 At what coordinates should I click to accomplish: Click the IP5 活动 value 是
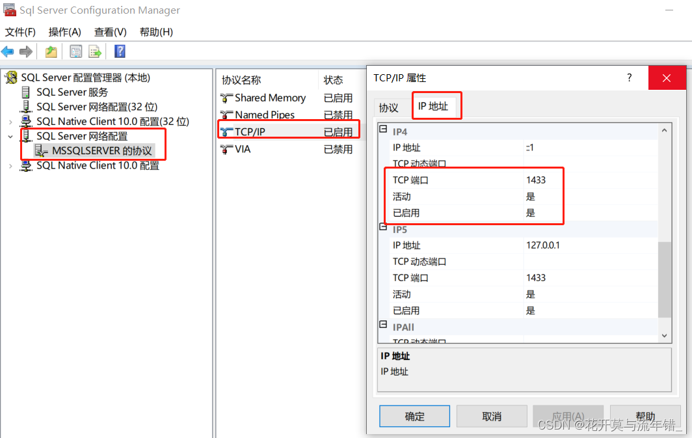click(x=531, y=294)
